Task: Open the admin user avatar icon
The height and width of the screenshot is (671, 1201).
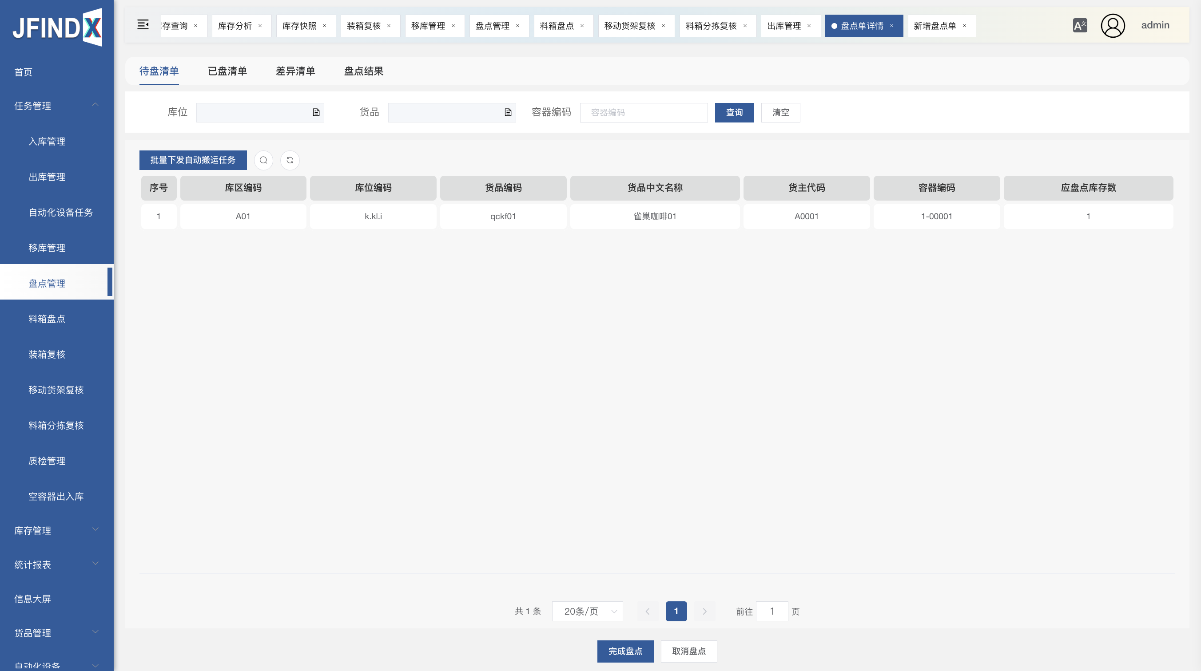Action: point(1113,25)
